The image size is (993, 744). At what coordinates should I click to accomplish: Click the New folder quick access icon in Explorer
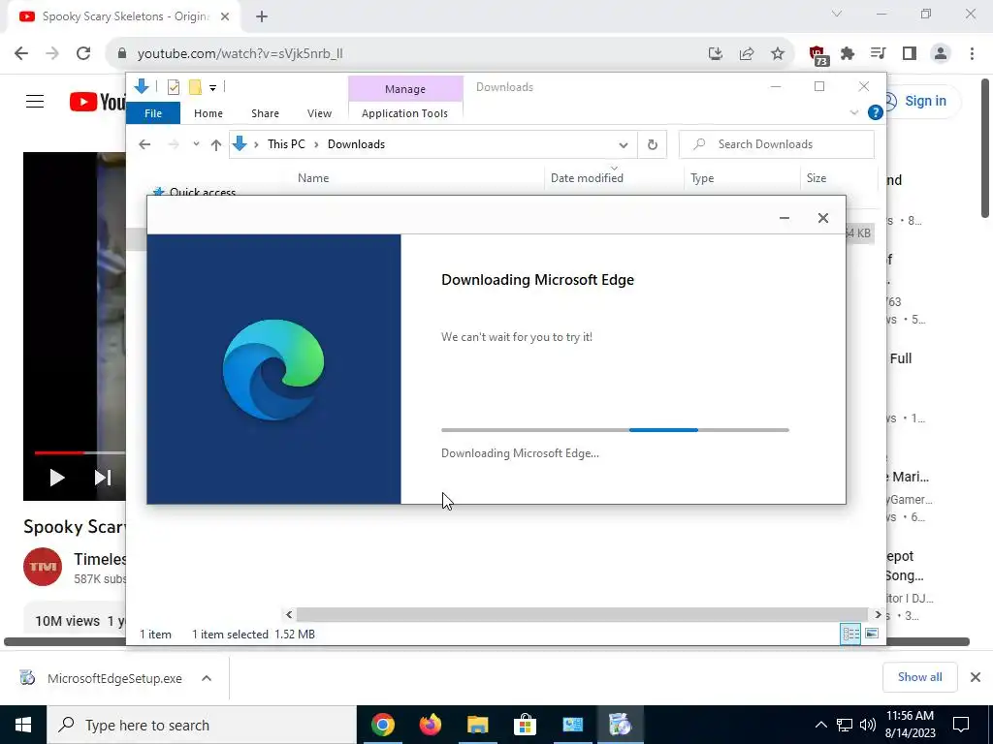[x=195, y=87]
